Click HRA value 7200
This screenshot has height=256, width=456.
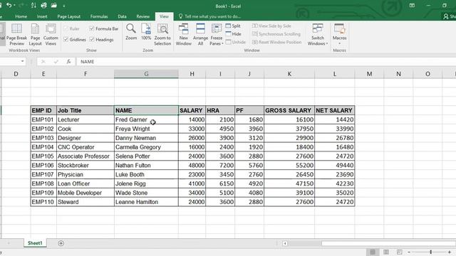coord(220,166)
